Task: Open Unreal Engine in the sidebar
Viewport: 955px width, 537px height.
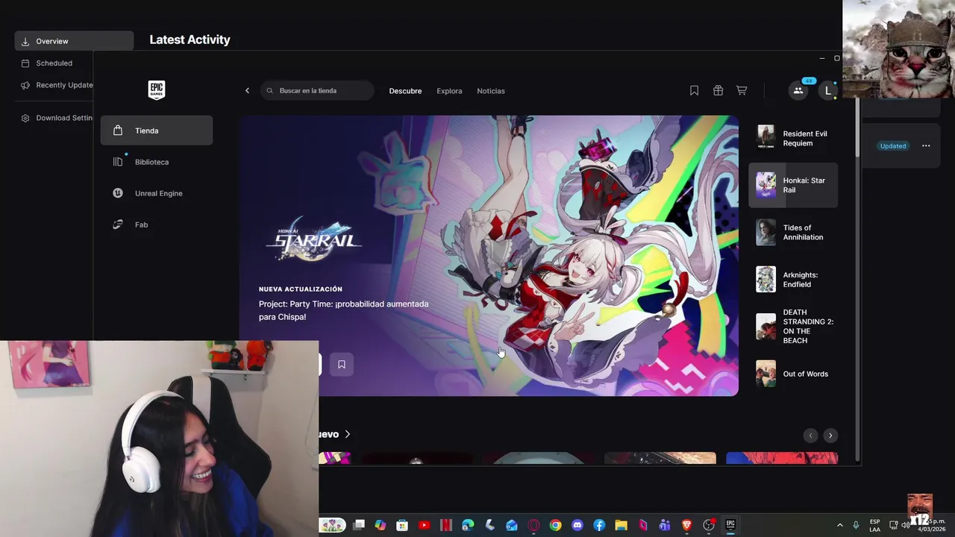Action: [x=157, y=193]
